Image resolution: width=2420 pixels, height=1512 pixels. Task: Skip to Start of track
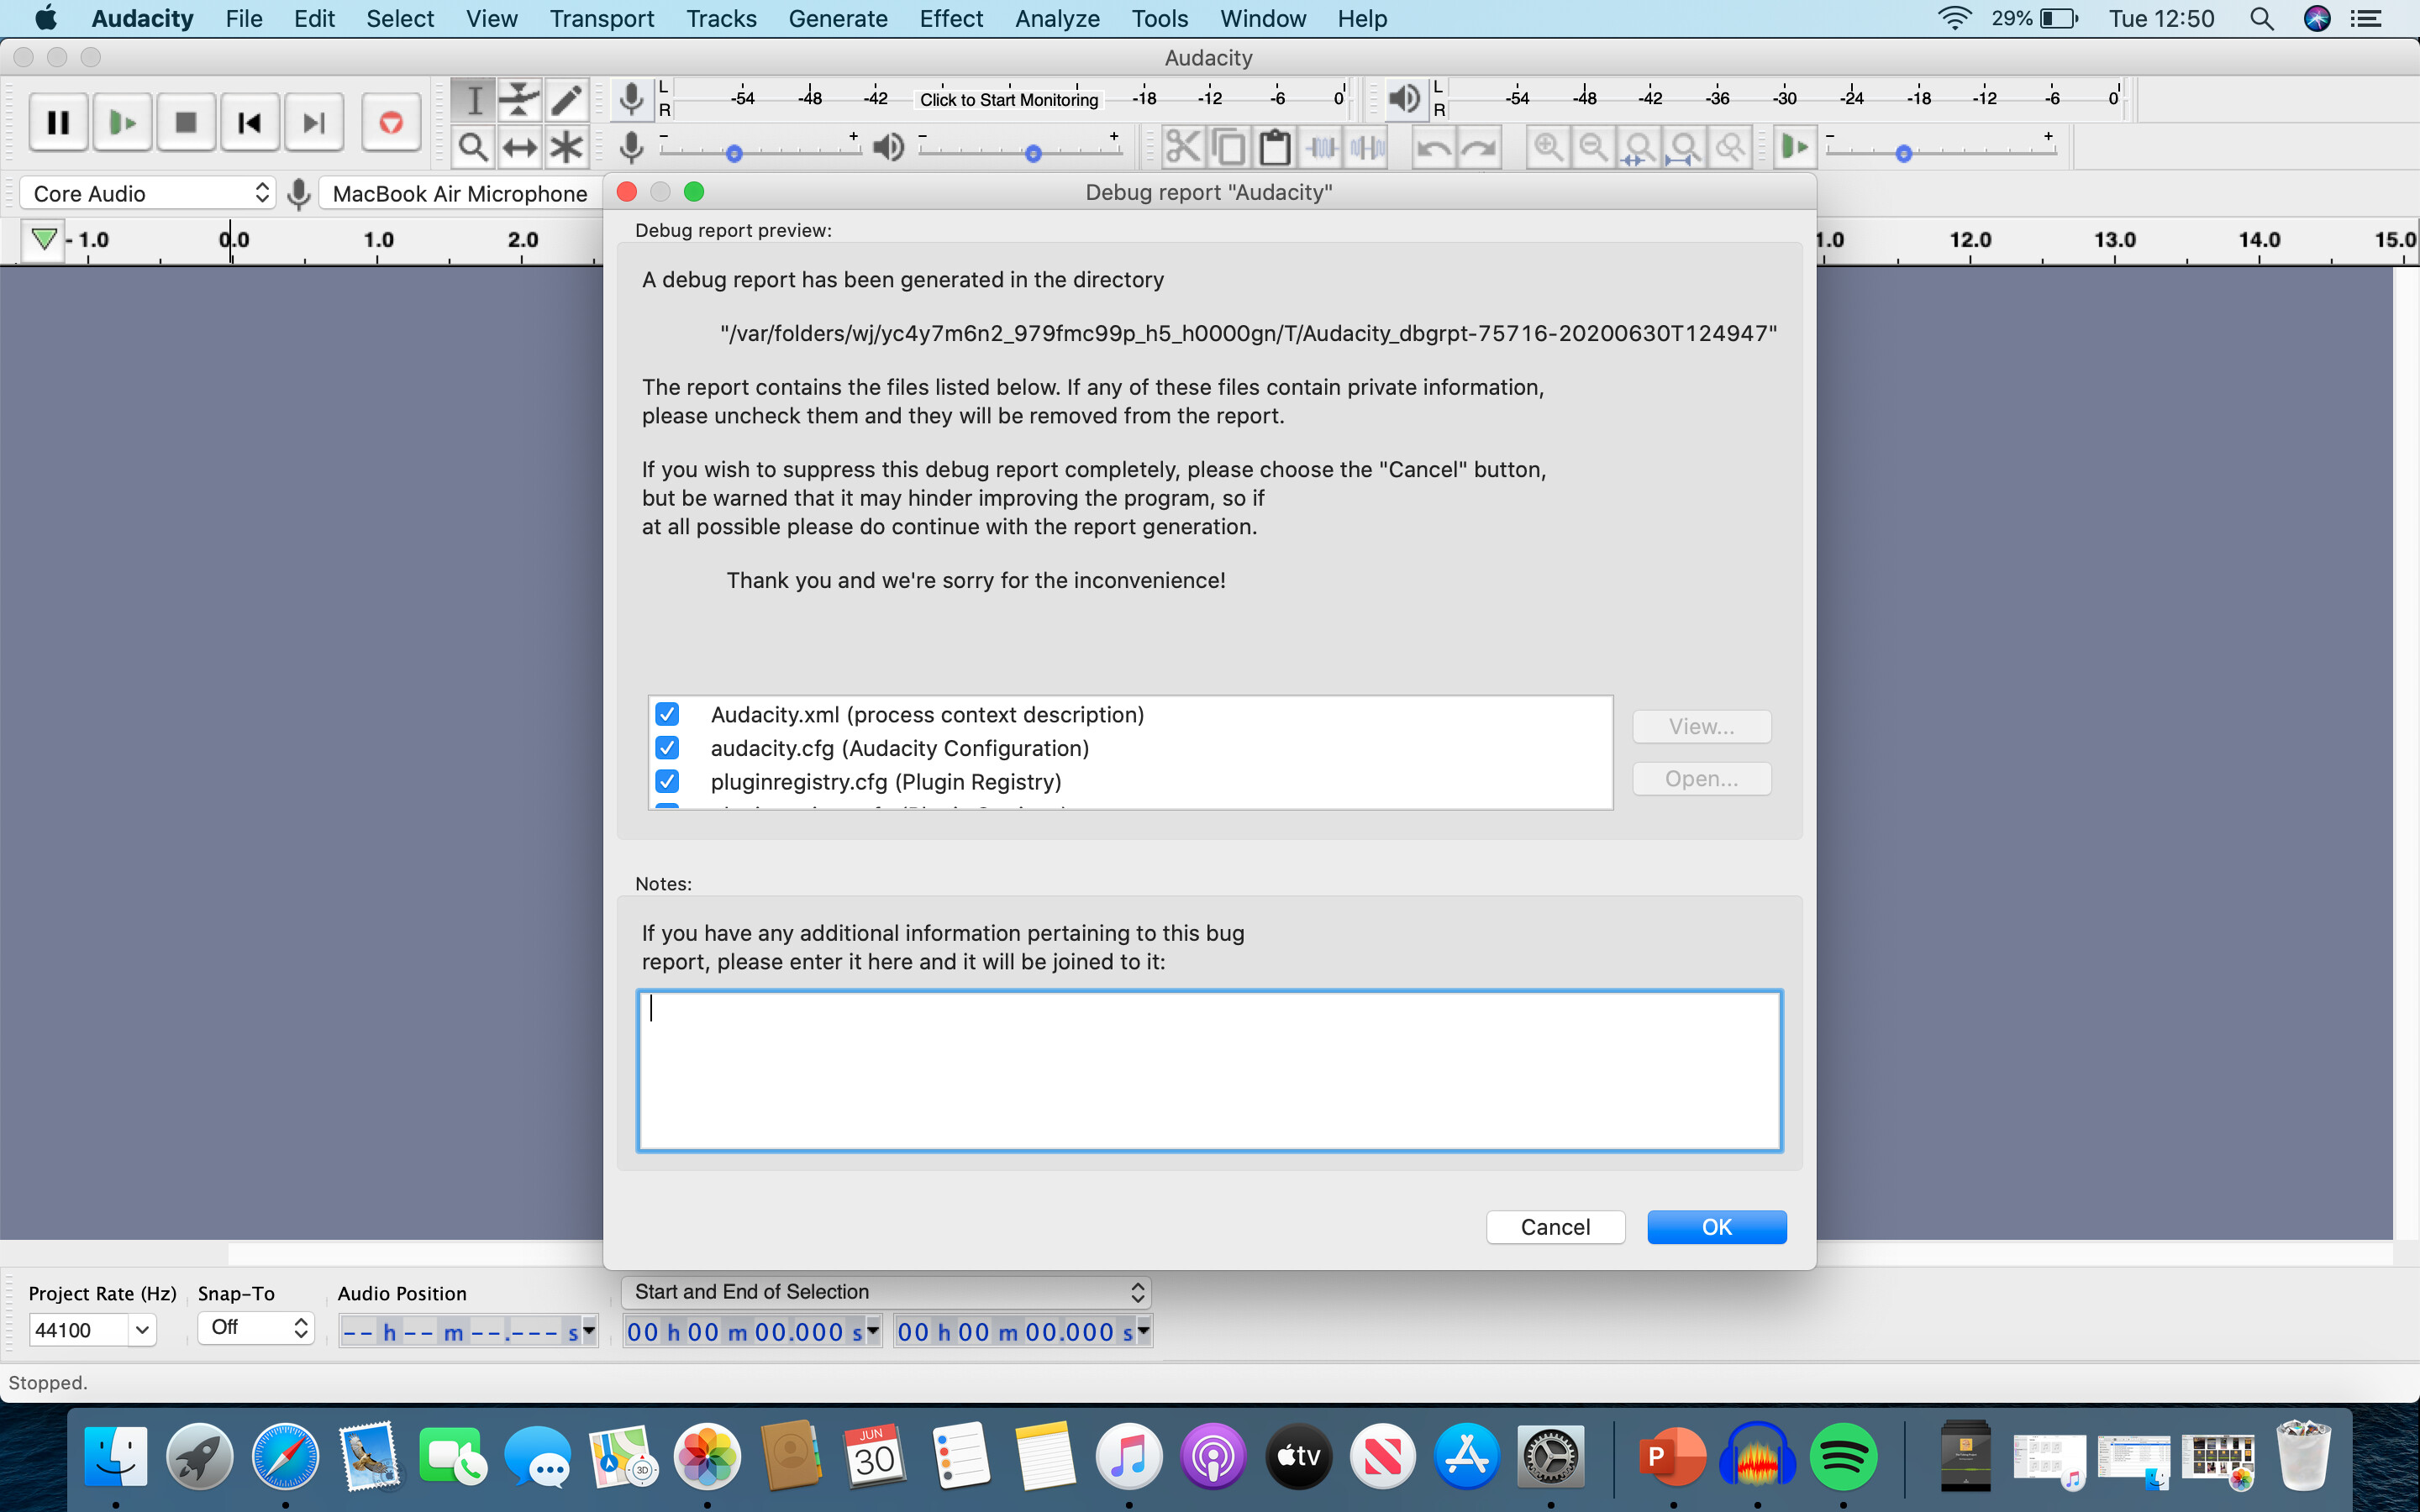(x=250, y=122)
